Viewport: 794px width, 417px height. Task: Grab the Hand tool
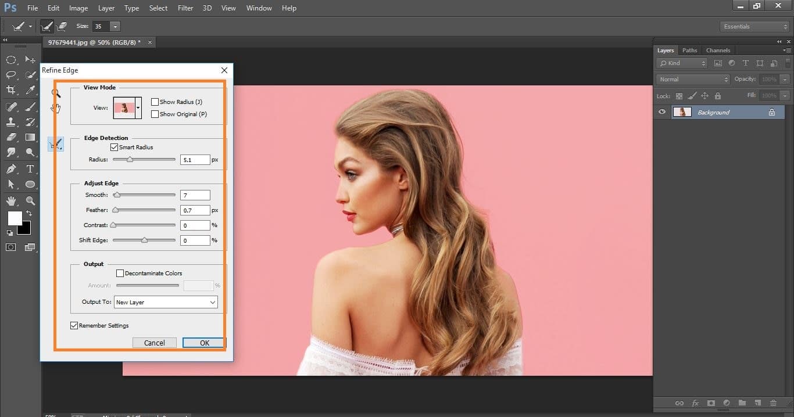tap(12, 201)
